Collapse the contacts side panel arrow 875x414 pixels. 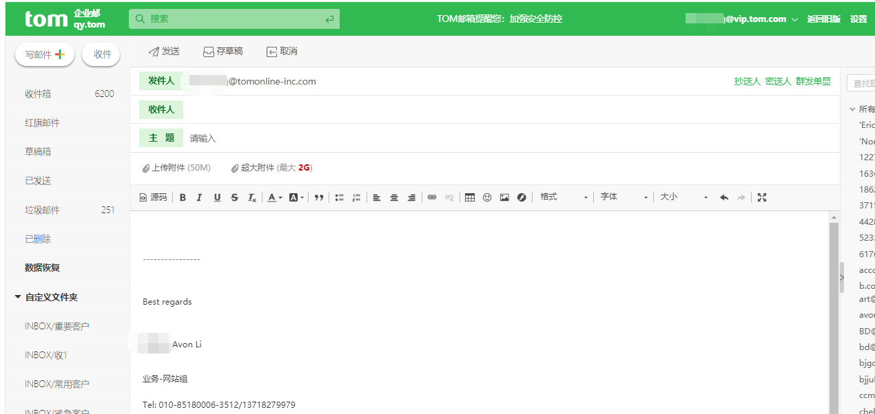coord(841,277)
